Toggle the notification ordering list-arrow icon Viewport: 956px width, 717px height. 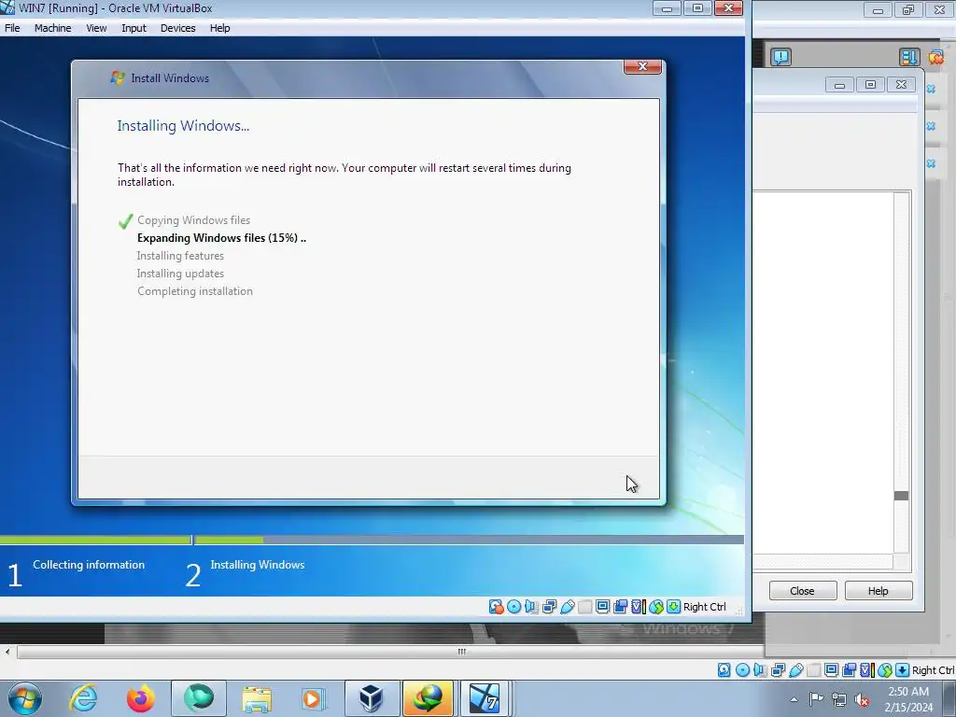click(908, 57)
